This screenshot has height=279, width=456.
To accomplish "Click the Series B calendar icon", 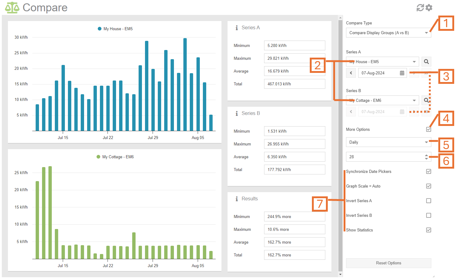I will coord(402,112).
